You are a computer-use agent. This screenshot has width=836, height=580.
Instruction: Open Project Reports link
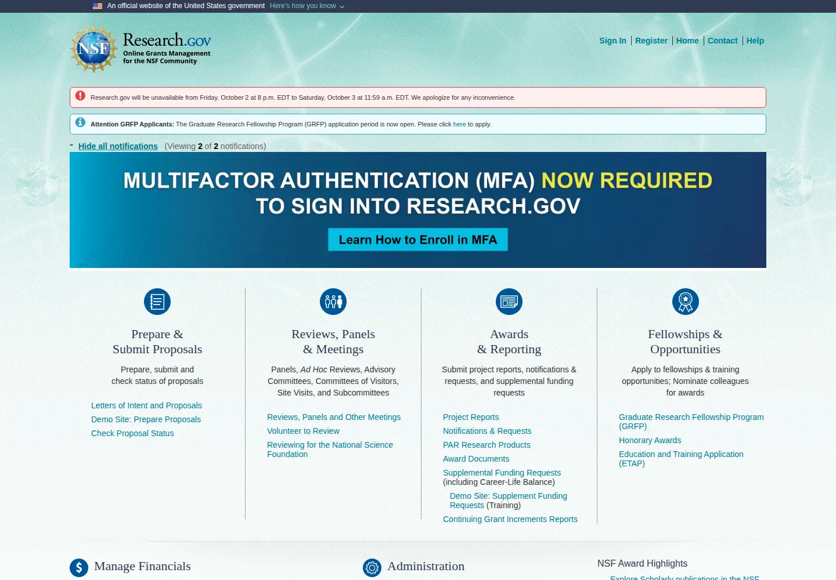471,417
